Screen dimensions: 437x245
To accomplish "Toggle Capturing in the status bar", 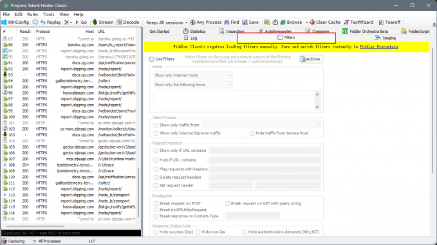I will tap(13, 241).
